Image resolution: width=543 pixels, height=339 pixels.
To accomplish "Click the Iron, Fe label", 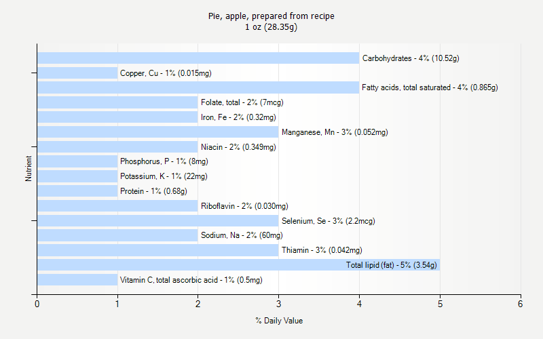I will click(x=233, y=117).
